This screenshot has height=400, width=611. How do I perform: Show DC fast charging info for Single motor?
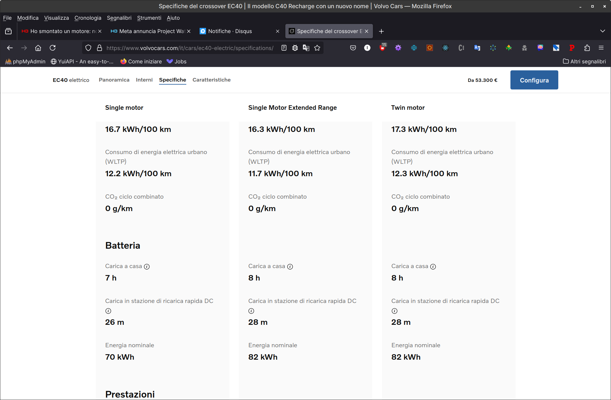[x=108, y=311]
